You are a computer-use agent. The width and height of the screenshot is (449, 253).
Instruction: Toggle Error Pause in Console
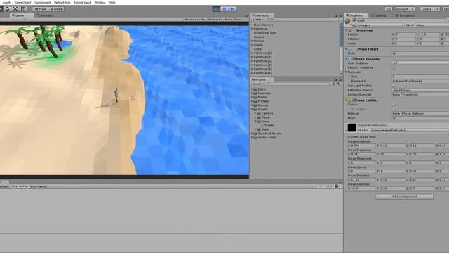(38, 186)
